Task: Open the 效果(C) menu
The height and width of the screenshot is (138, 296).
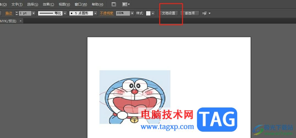Action: coord(48,4)
